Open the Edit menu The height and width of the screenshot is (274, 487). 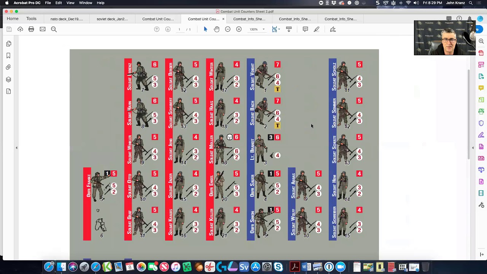coord(59,3)
